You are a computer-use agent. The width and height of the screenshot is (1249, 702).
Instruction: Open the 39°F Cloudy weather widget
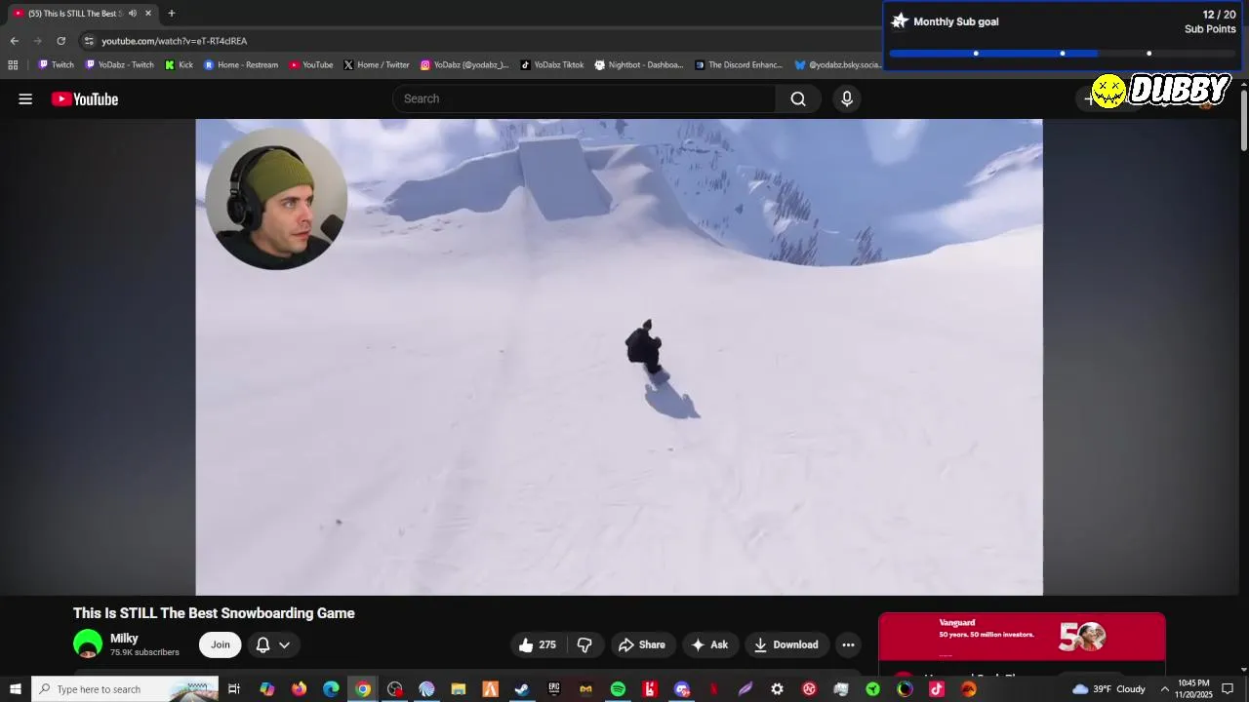[x=1109, y=689]
